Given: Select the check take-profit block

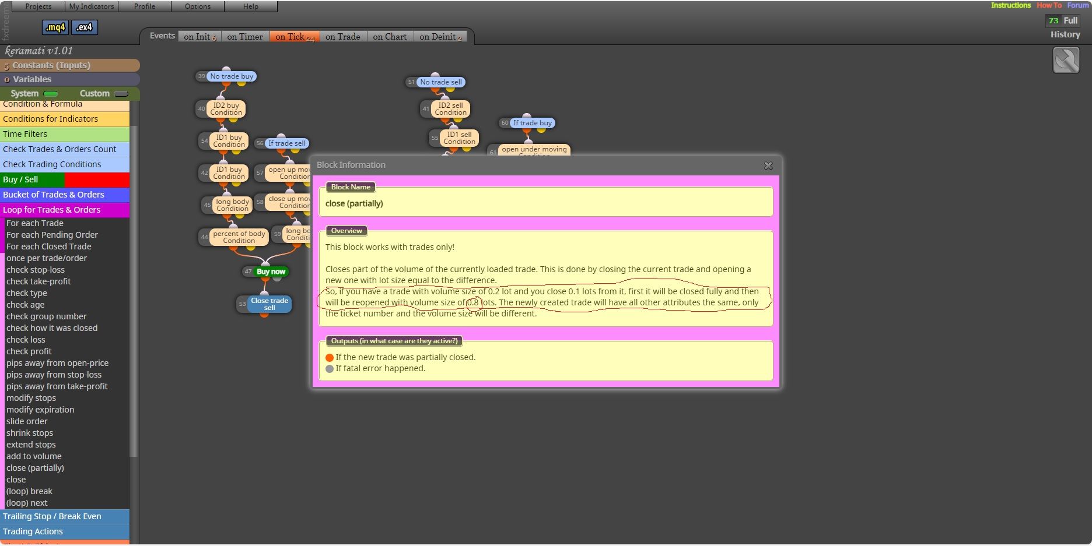Looking at the screenshot, I should pyautogui.click(x=38, y=281).
